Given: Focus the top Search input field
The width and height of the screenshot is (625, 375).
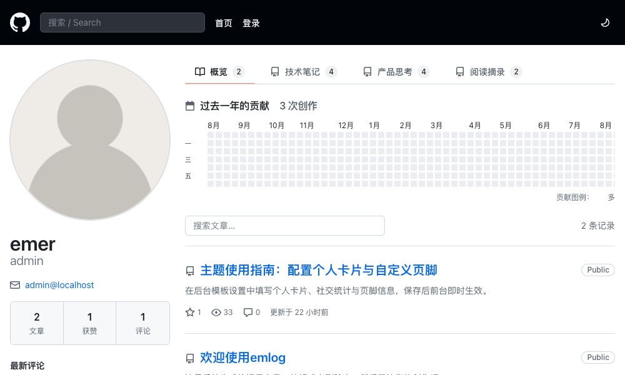Looking at the screenshot, I should click(x=122, y=22).
